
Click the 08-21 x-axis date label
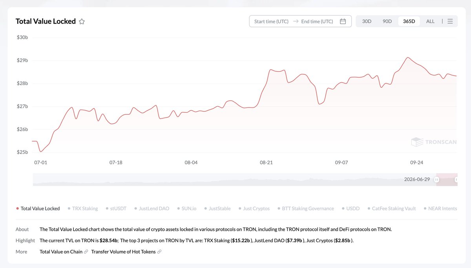click(x=266, y=162)
